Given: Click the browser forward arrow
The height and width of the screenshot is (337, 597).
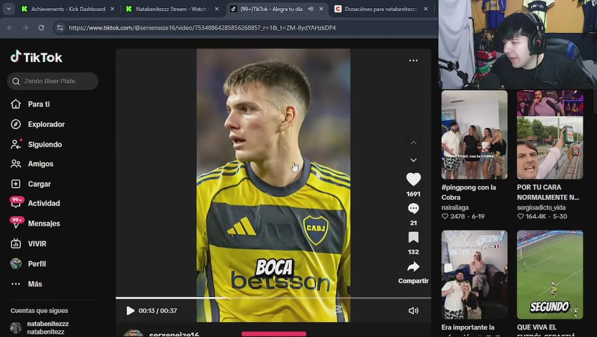Looking at the screenshot, I should pos(25,28).
